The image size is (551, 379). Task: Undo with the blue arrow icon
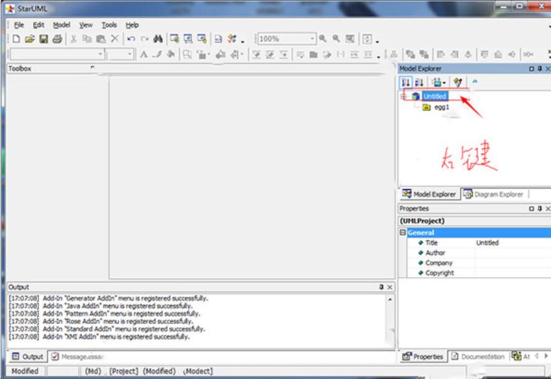point(131,38)
